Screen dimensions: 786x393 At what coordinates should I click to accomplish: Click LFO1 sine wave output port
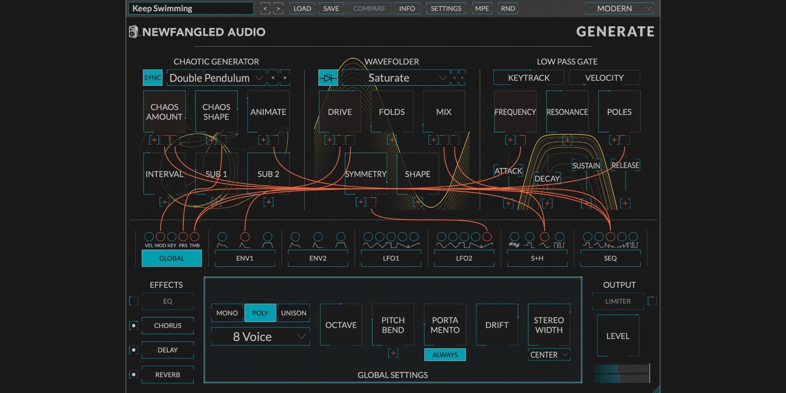pyautogui.click(x=369, y=237)
